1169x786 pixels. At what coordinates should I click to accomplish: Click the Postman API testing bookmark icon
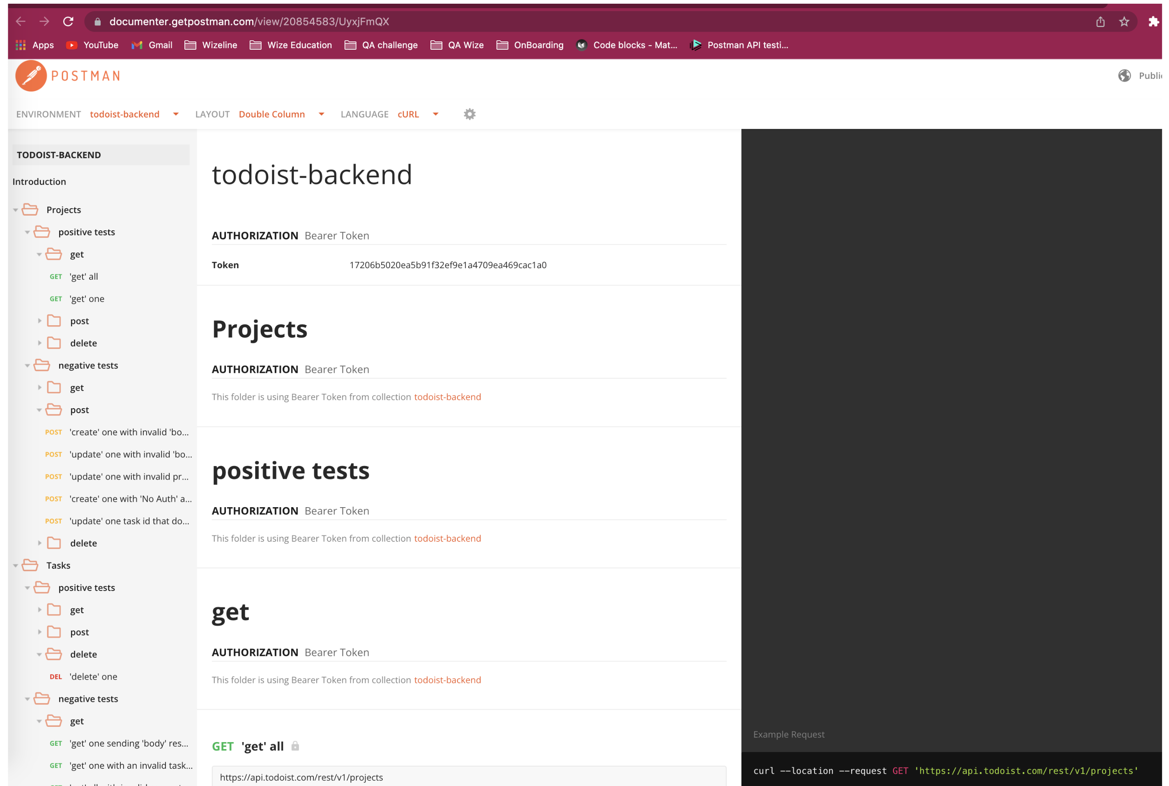pos(696,45)
